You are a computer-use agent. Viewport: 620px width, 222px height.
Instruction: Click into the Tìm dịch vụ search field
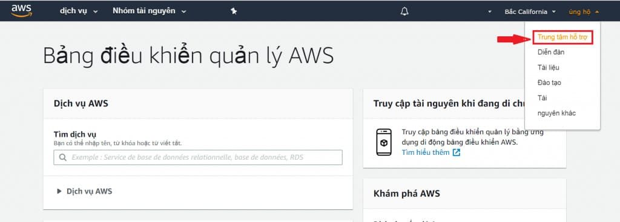point(198,157)
